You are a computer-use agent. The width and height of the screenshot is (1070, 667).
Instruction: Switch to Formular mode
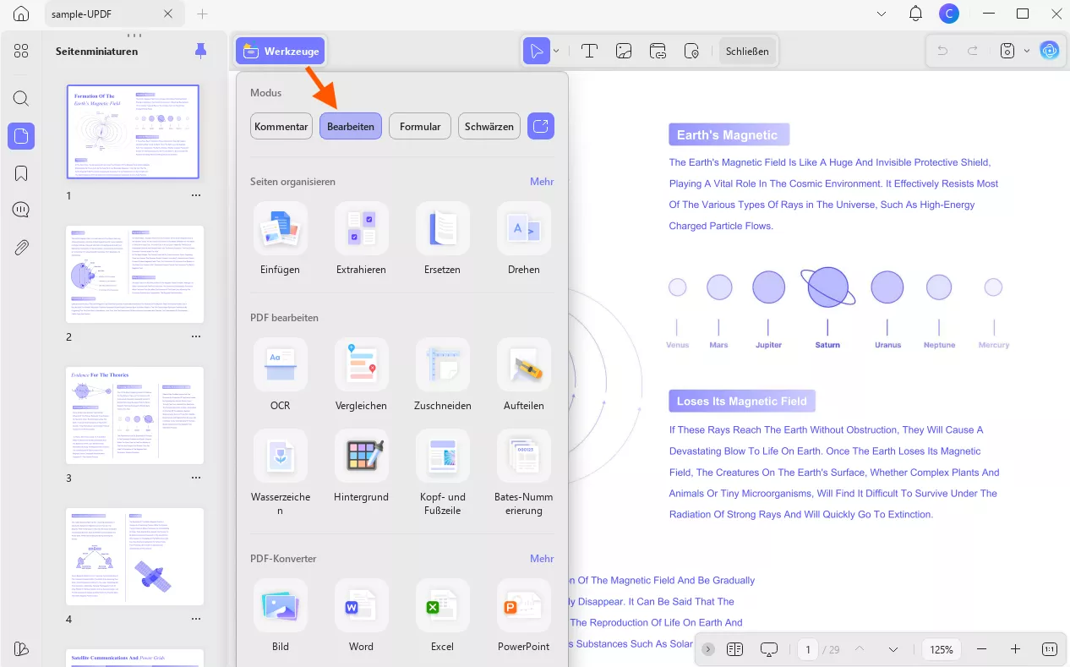420,126
